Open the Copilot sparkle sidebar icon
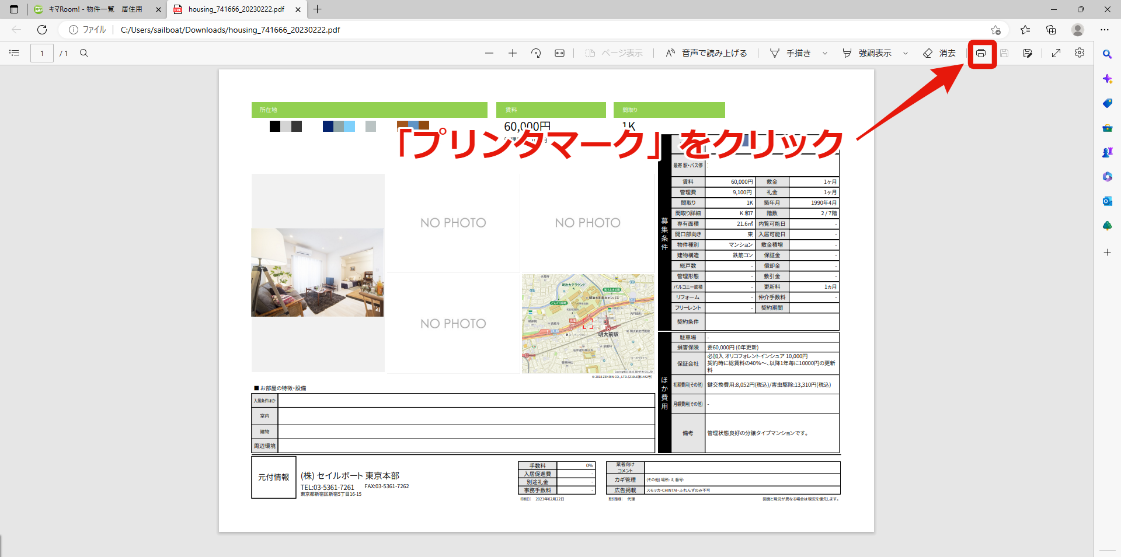1121x557 pixels. (1107, 79)
